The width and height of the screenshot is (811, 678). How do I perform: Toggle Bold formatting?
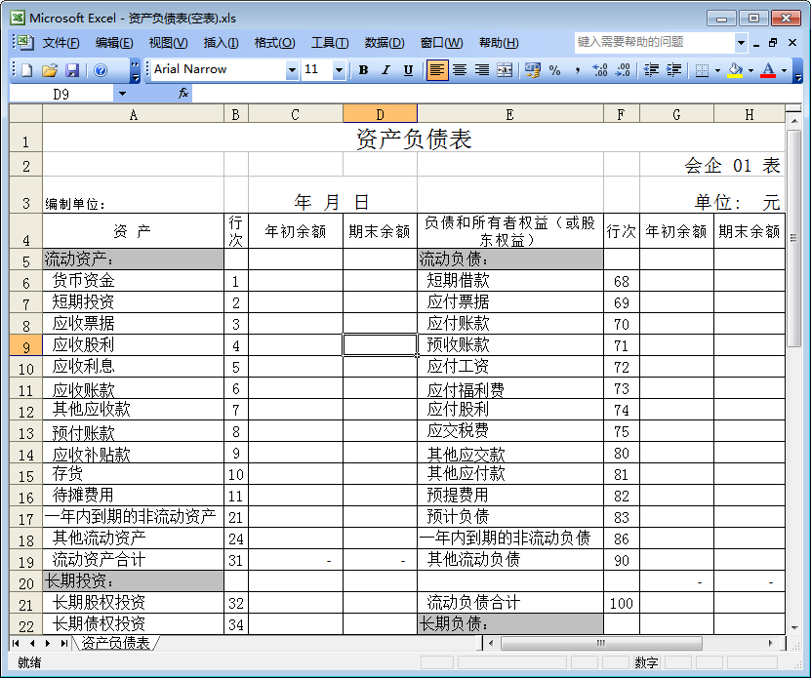point(364,70)
